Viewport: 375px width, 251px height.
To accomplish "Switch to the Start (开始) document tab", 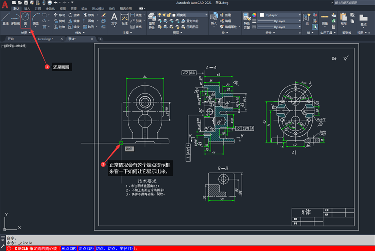I will [x=11, y=39].
